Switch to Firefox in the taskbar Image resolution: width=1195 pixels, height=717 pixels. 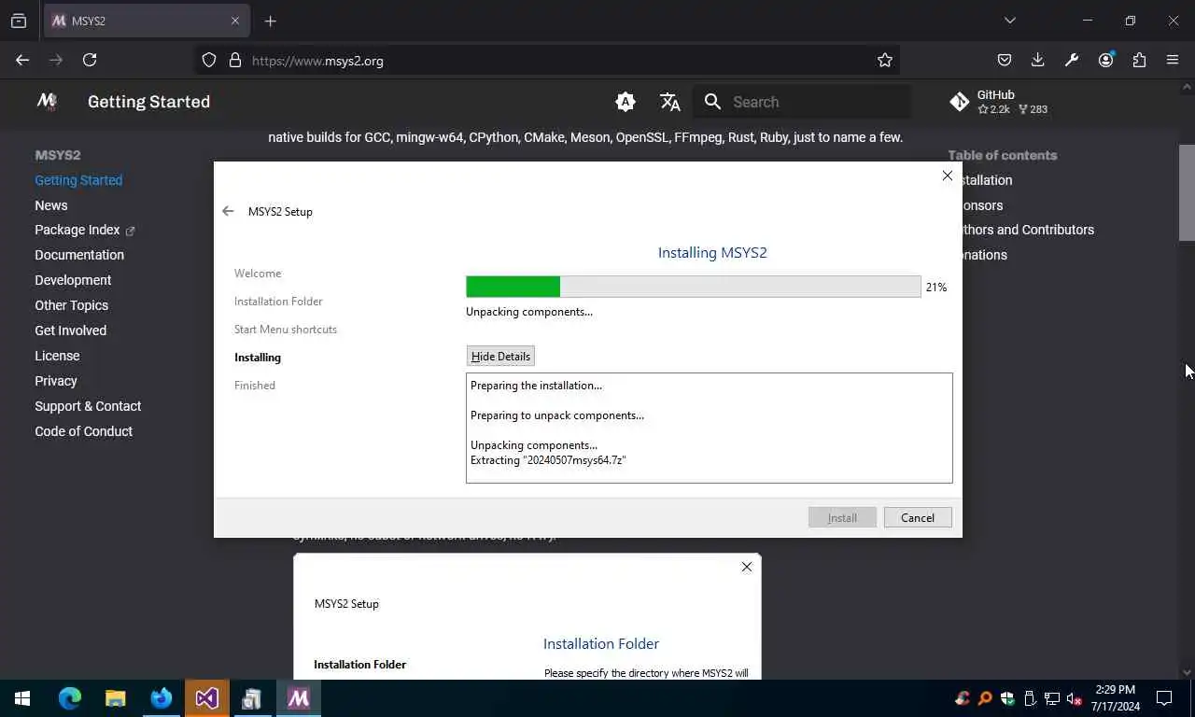tap(162, 697)
